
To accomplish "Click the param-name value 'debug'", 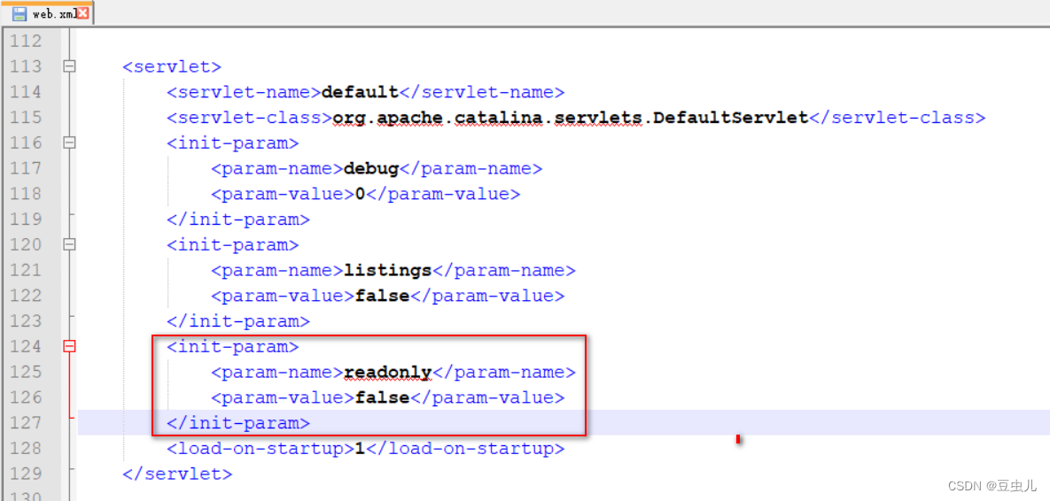I will click(371, 168).
